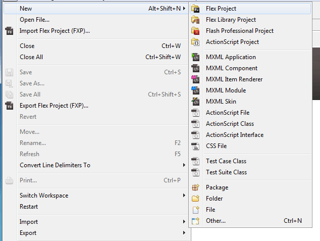Choose Flash Professional Project entry
Image resolution: width=320 pixels, height=241 pixels.
250,31
